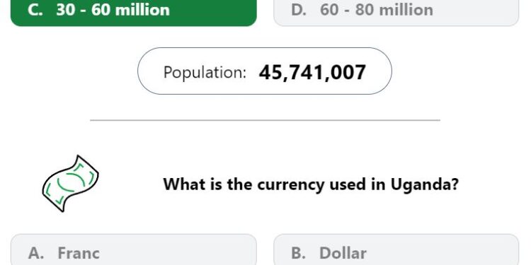
Task: Click the population number 45,741,007
Action: (312, 72)
